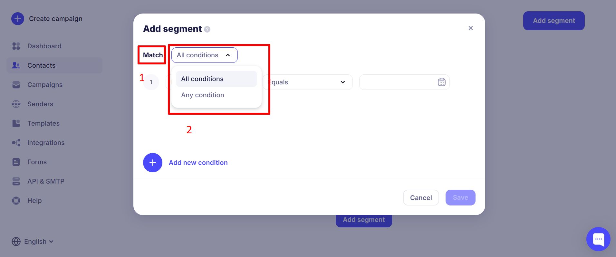616x257 pixels.
Task: Open the English language selector
Action: tap(33, 242)
